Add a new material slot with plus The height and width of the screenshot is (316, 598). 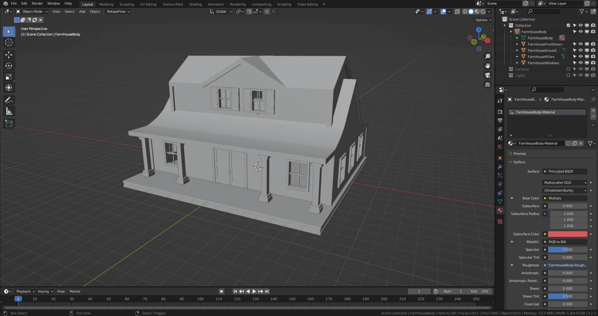tap(593, 111)
